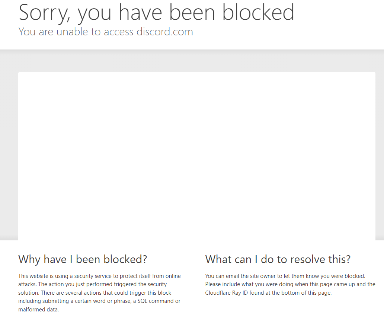Click the "You can email the site owner" line
Screen dimensions: 384x317
tap(285, 276)
